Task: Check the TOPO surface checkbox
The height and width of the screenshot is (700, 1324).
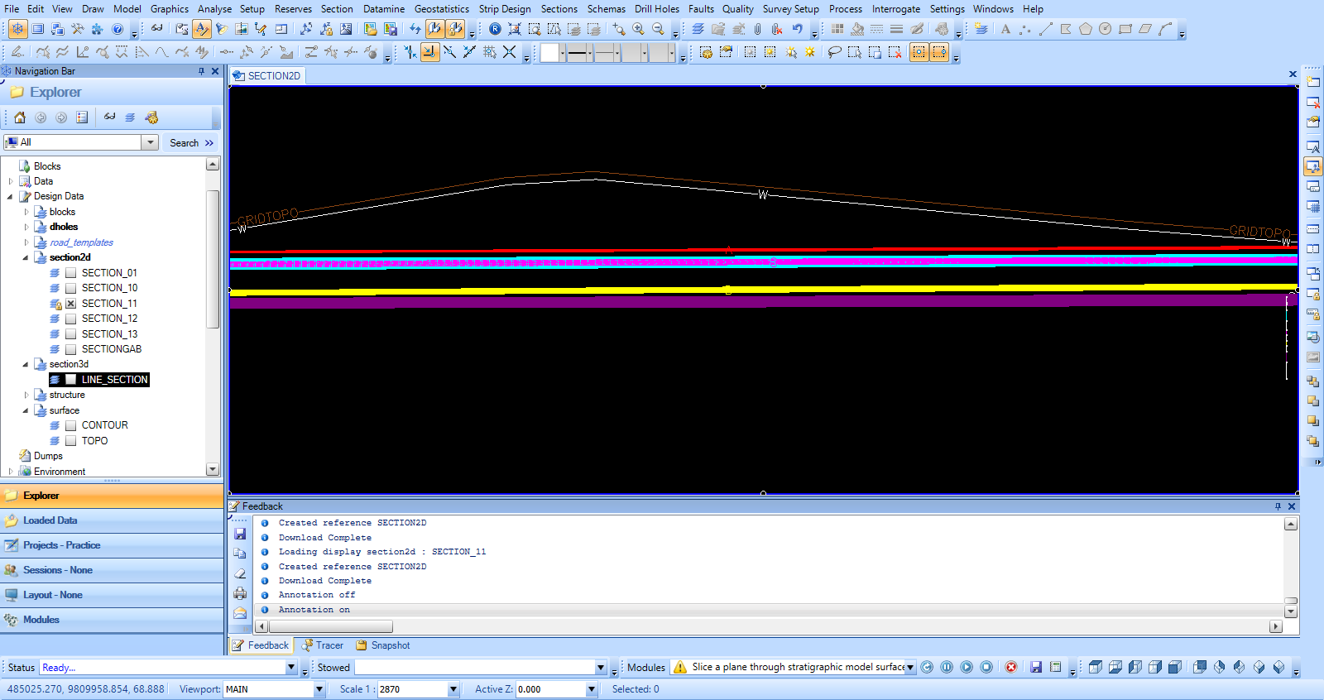Action: click(x=71, y=441)
